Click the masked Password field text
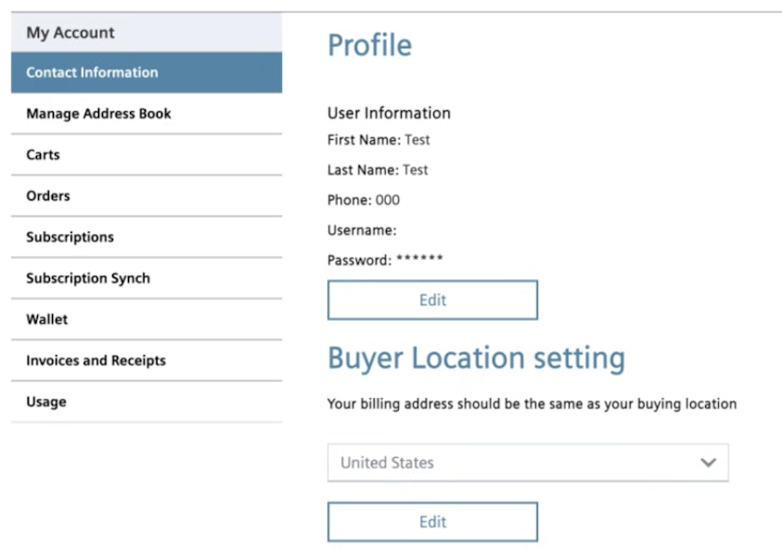Viewport: 782px width, 549px height. [x=385, y=260]
